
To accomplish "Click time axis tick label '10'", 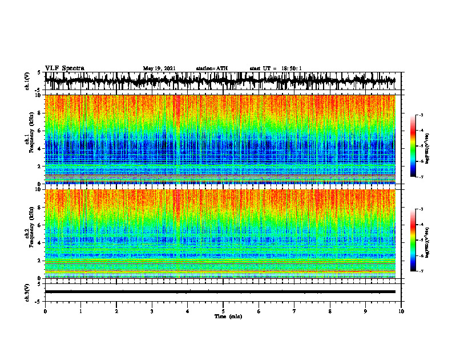I will [x=401, y=311].
